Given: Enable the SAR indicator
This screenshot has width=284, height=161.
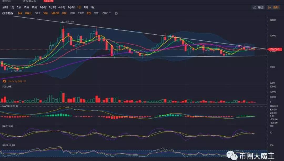Looking at the screenshot, I should [x=38, y=13].
